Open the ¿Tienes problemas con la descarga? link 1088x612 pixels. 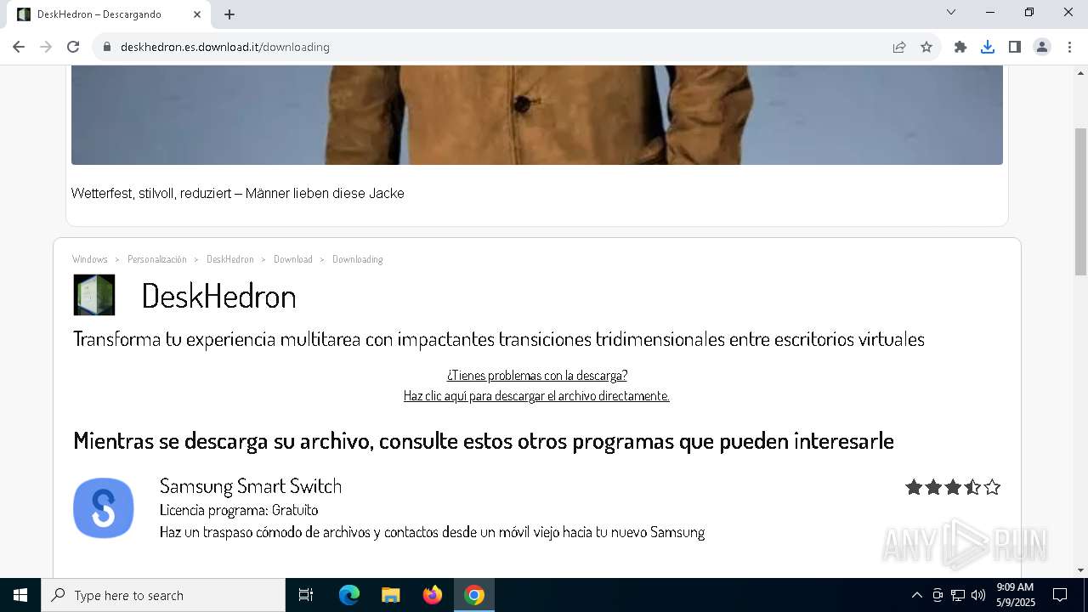[x=537, y=375]
